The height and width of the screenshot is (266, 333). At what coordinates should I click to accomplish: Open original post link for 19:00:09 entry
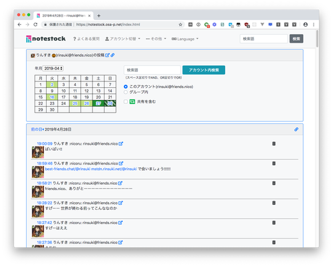(x=121, y=144)
